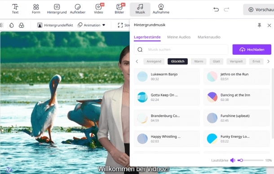Close the Hintergrundmusik panel
The image size is (274, 174).
pyautogui.click(x=269, y=26)
